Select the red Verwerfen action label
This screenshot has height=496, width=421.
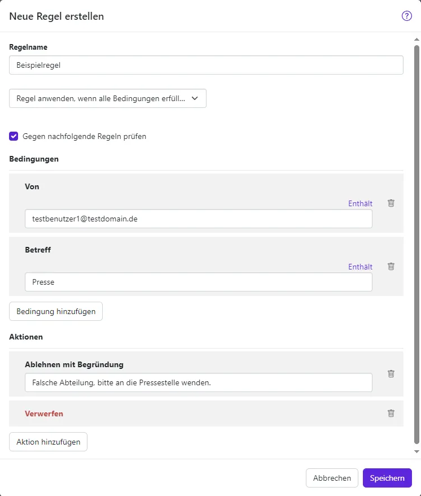click(x=44, y=414)
